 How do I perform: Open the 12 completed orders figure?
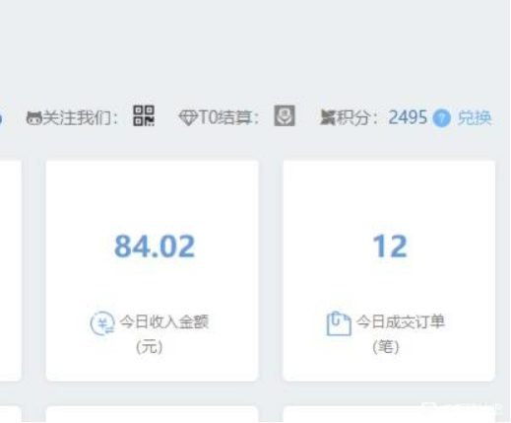[390, 247]
